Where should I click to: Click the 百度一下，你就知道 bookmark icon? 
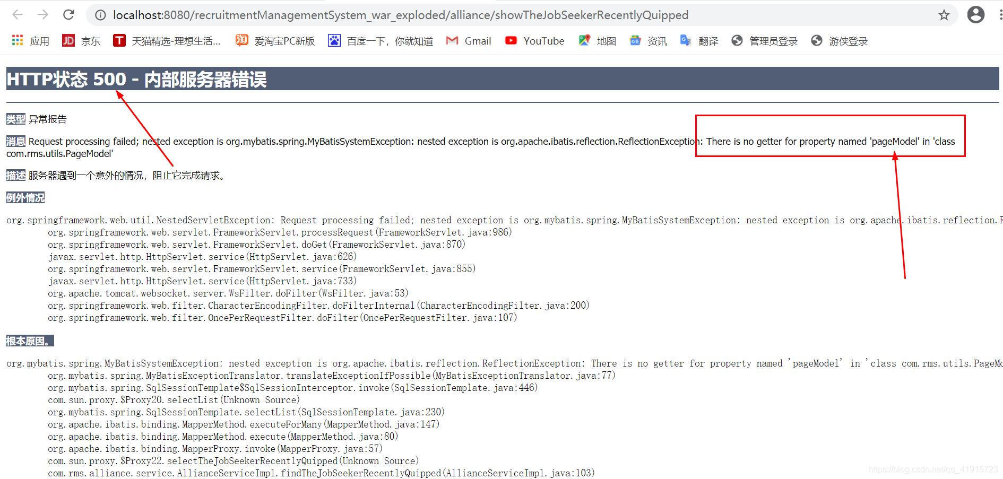point(333,40)
